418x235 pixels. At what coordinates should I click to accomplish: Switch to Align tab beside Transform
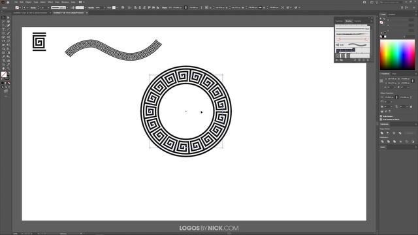pyautogui.click(x=394, y=74)
